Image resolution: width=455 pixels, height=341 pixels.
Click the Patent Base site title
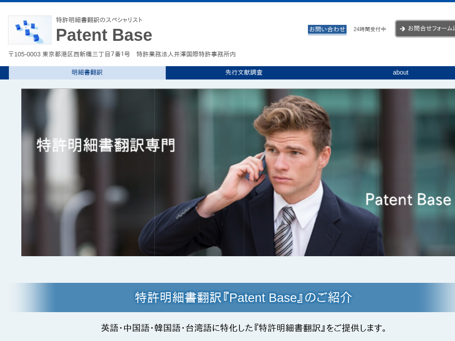(104, 35)
